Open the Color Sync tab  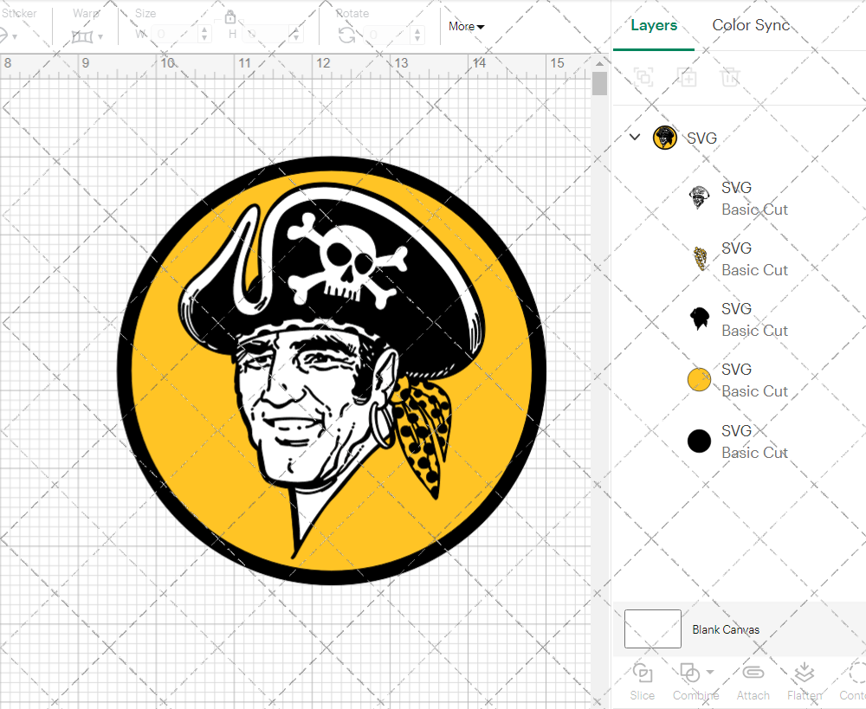pos(751,25)
